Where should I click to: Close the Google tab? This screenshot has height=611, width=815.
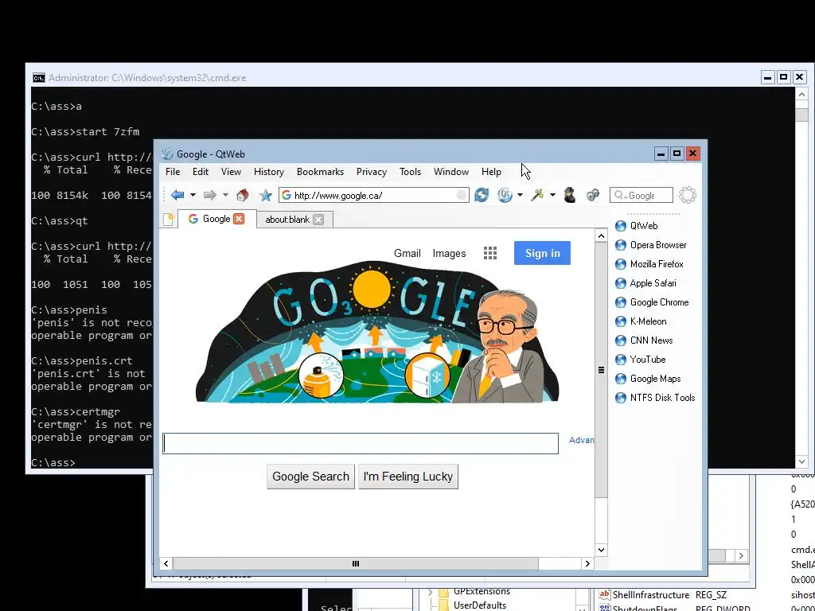point(239,219)
